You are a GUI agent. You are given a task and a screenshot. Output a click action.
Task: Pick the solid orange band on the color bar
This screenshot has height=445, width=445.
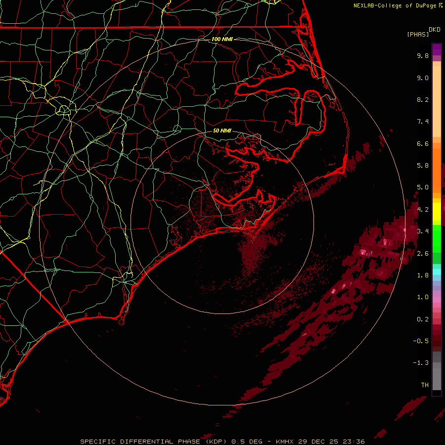pos(437,171)
